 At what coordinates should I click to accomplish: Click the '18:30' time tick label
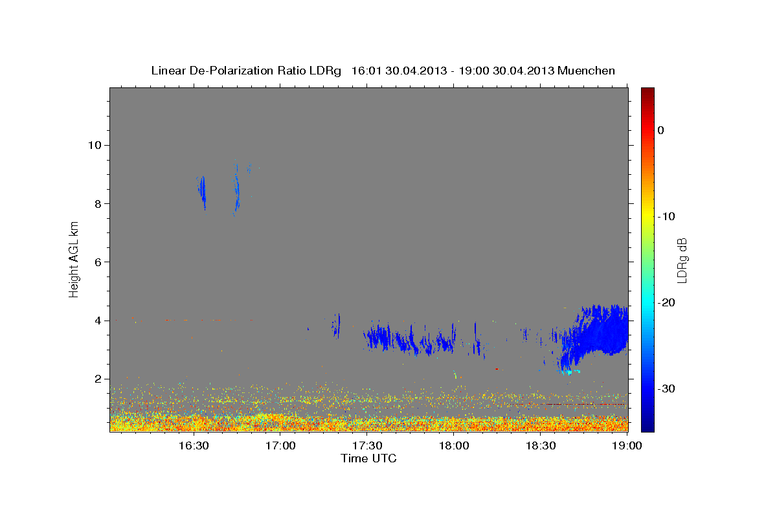[x=541, y=445]
